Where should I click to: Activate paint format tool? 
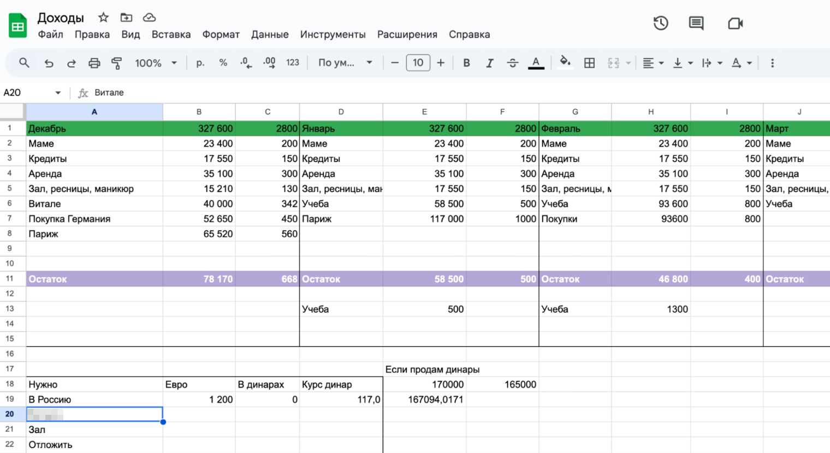pyautogui.click(x=116, y=63)
